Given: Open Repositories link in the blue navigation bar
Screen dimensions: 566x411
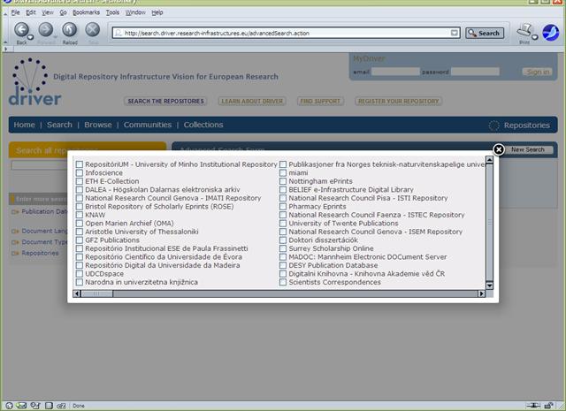Looking at the screenshot, I should pyautogui.click(x=527, y=126).
